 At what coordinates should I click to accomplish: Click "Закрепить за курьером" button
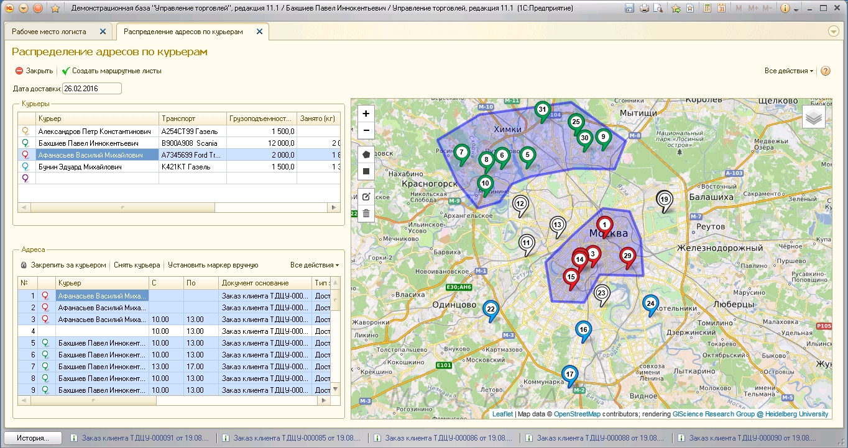68,265
